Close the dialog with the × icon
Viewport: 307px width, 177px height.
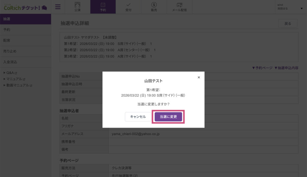coord(198,77)
